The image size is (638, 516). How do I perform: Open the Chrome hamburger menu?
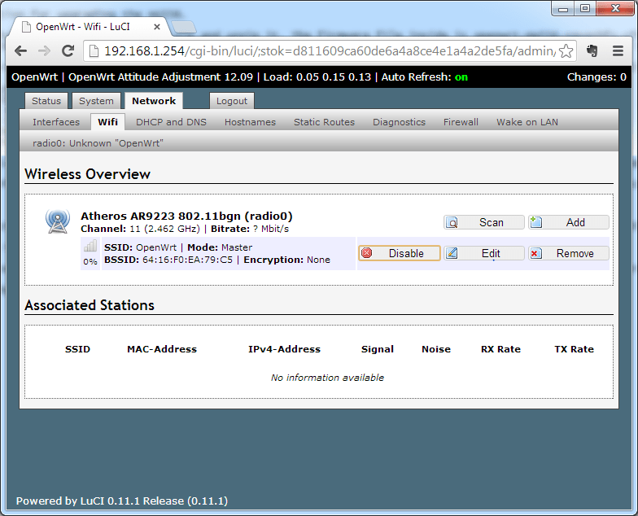point(618,50)
